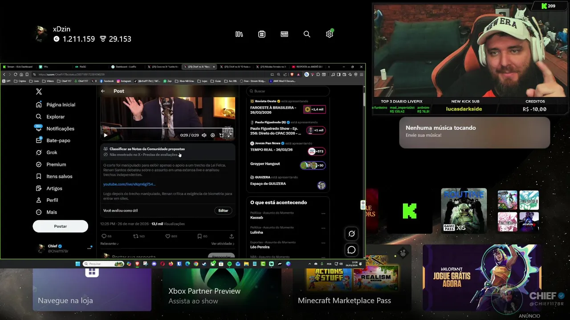570x320 pixels.
Task: Open Navegue na loja tile
Action: [x=92, y=289]
